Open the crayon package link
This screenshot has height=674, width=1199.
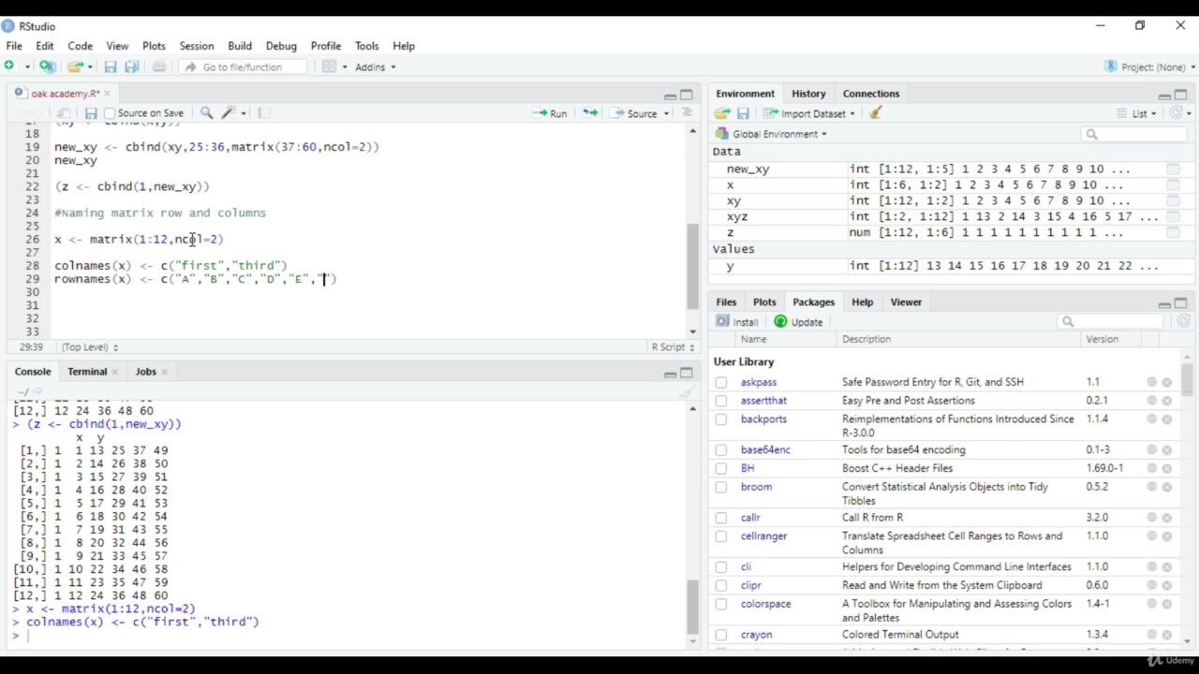pos(757,635)
